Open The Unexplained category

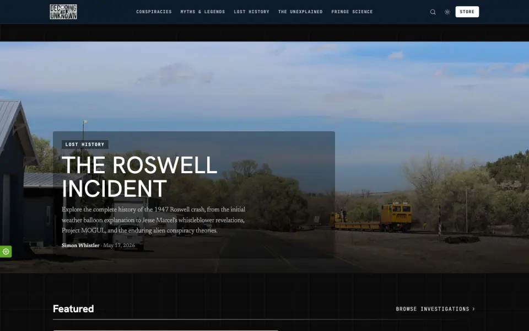pos(300,12)
